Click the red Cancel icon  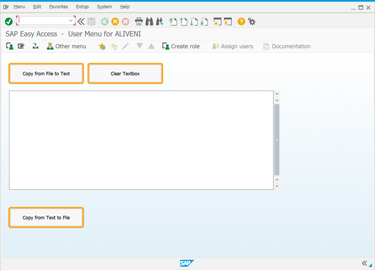[x=125, y=21]
